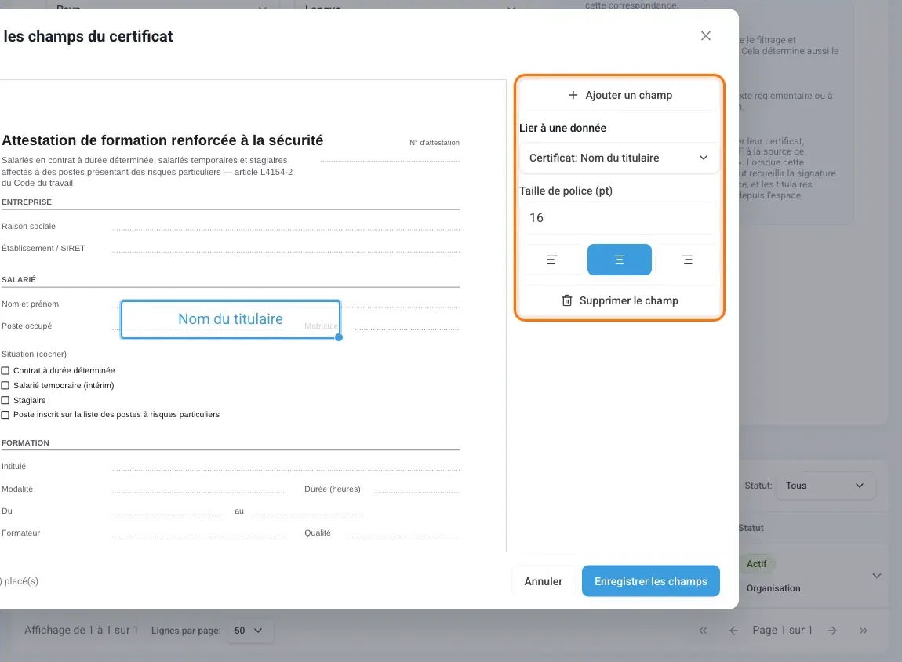Click the Attestation de formation renforcée title
Viewport: 902px width, 662px height.
click(x=162, y=140)
